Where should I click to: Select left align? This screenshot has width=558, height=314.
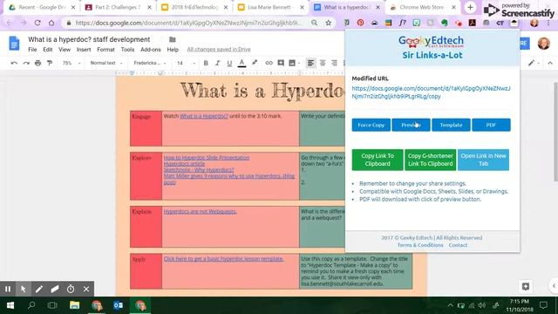tap(310, 63)
